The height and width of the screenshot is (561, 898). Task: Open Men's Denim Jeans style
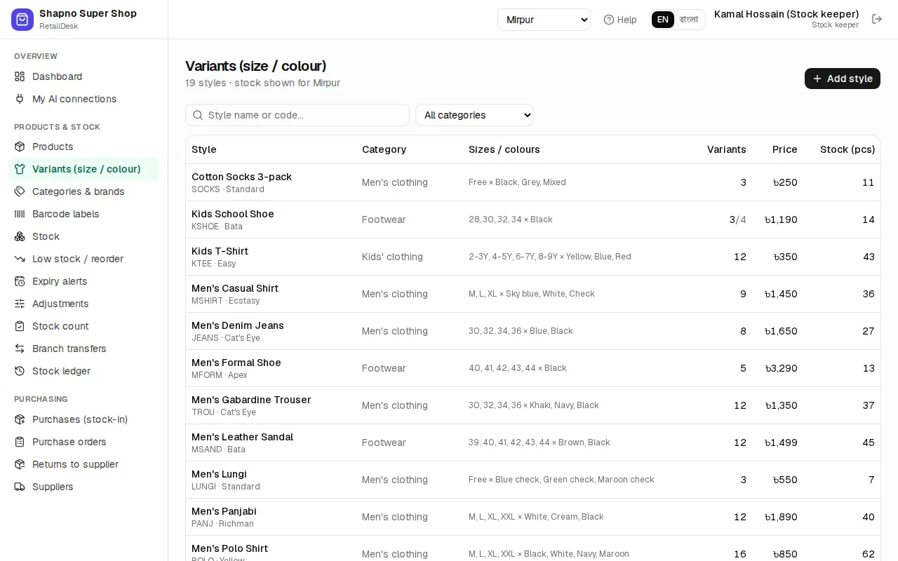(237, 325)
